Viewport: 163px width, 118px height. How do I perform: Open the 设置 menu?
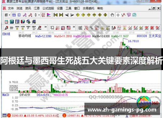(x=60, y=8)
